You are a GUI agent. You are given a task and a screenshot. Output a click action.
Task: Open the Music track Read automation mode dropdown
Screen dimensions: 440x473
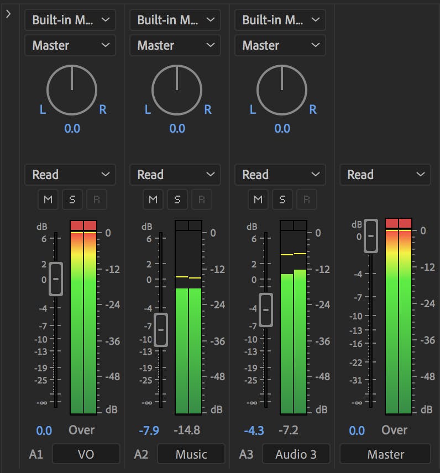tap(175, 175)
